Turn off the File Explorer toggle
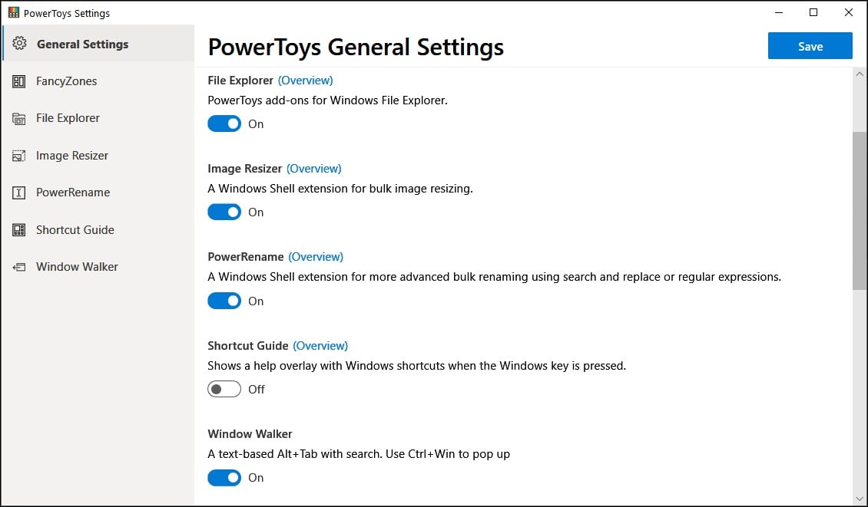This screenshot has height=507, width=868. click(224, 123)
